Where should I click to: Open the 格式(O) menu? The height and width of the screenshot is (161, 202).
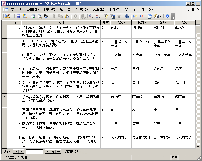coord(82,10)
